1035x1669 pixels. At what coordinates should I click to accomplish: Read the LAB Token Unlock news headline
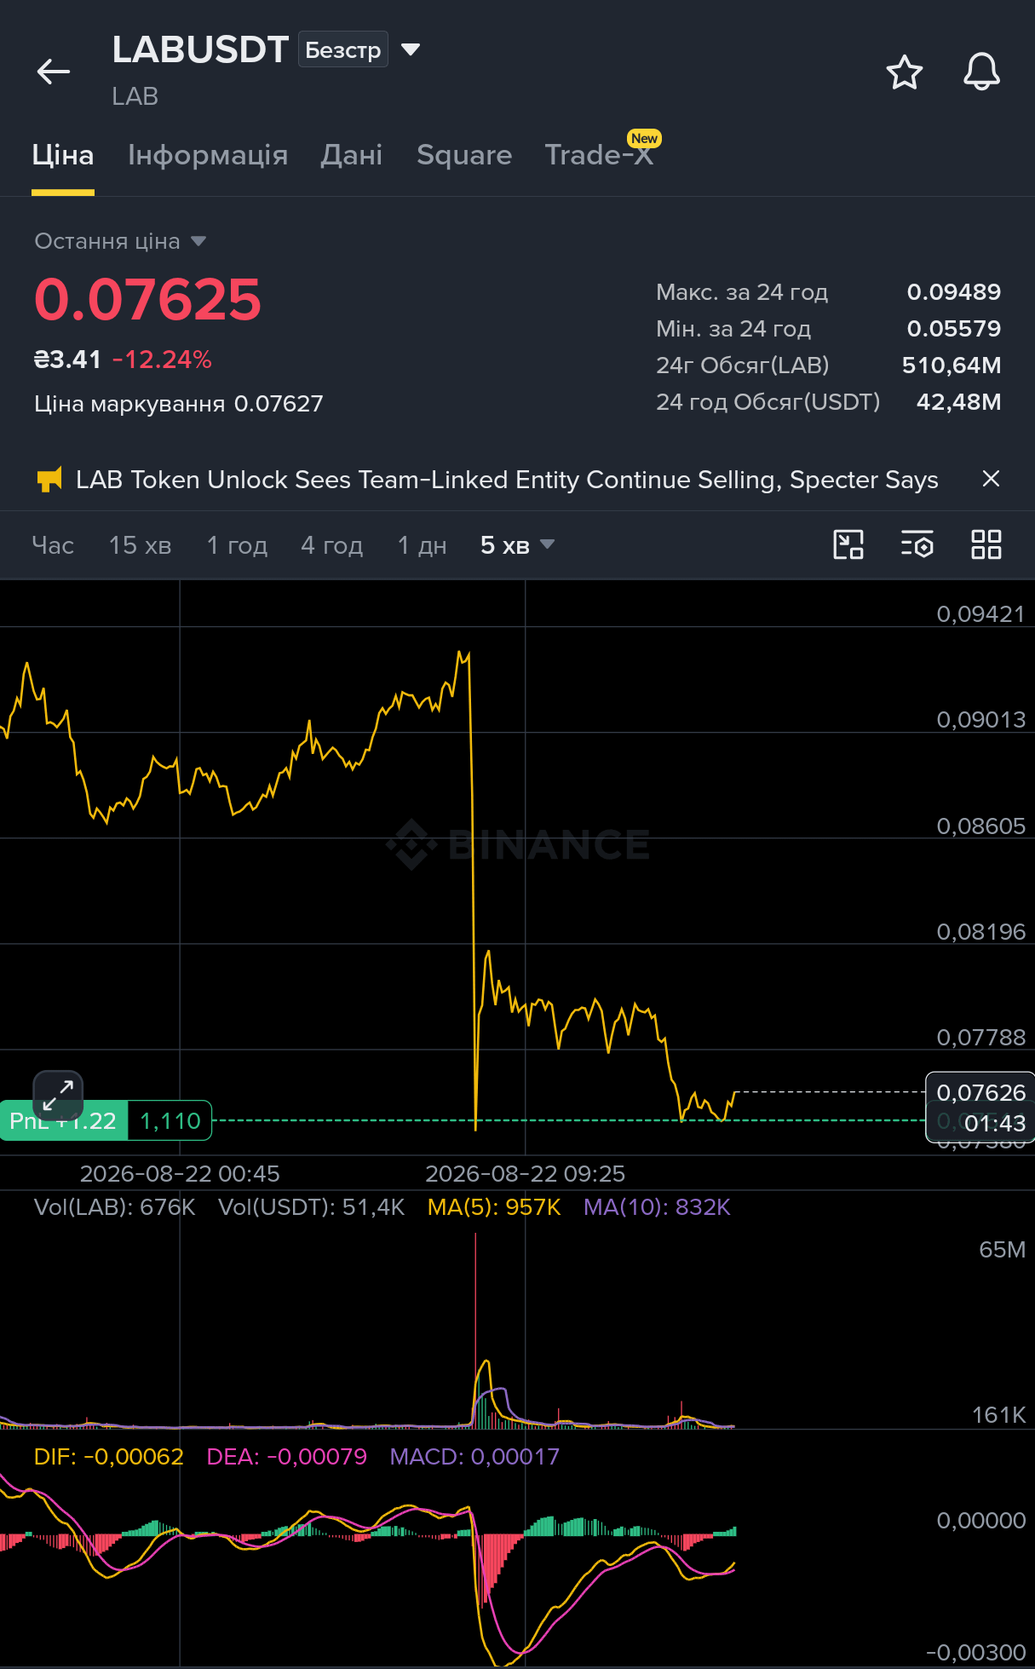[x=507, y=480]
